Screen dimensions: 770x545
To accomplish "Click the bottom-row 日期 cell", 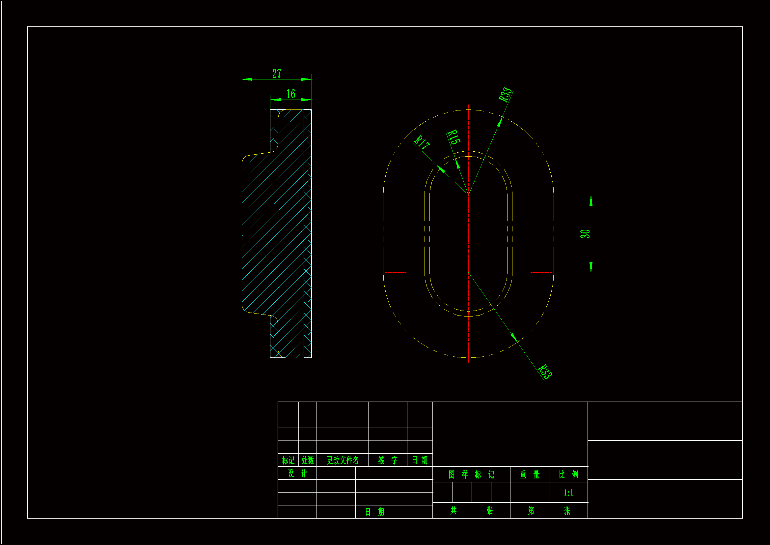I will click(374, 512).
